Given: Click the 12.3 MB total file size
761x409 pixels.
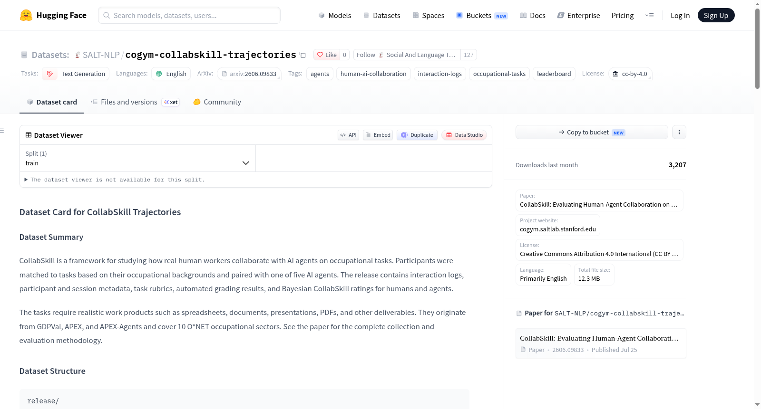Looking at the screenshot, I should click(x=589, y=278).
